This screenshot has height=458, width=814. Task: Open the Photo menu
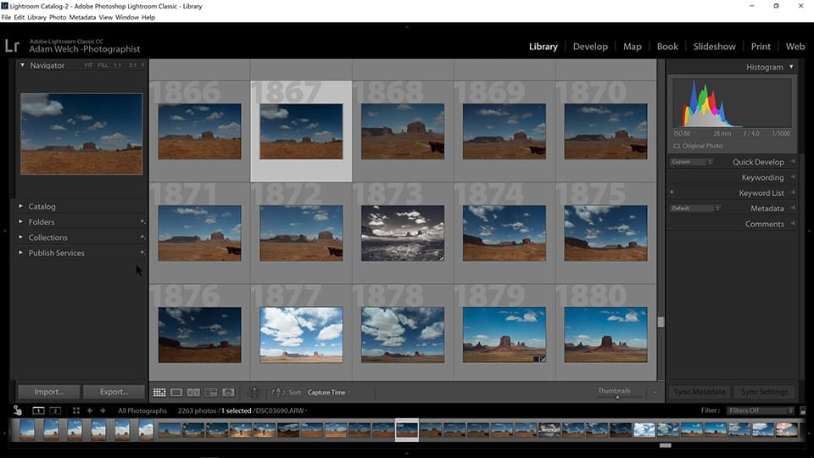(x=58, y=17)
